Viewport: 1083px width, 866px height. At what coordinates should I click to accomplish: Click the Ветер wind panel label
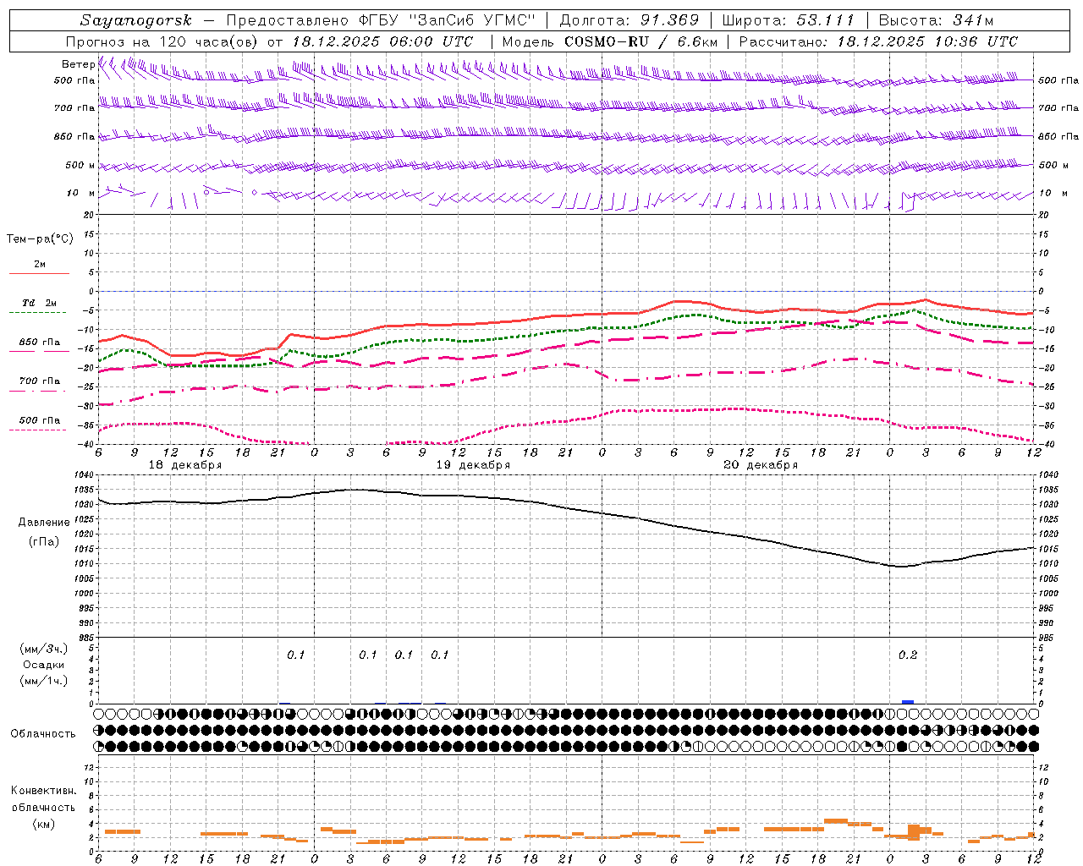78,64
